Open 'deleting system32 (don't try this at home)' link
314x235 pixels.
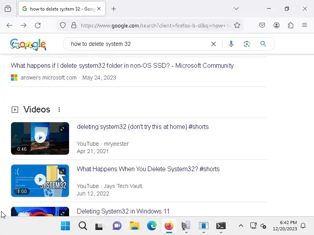tap(143, 127)
